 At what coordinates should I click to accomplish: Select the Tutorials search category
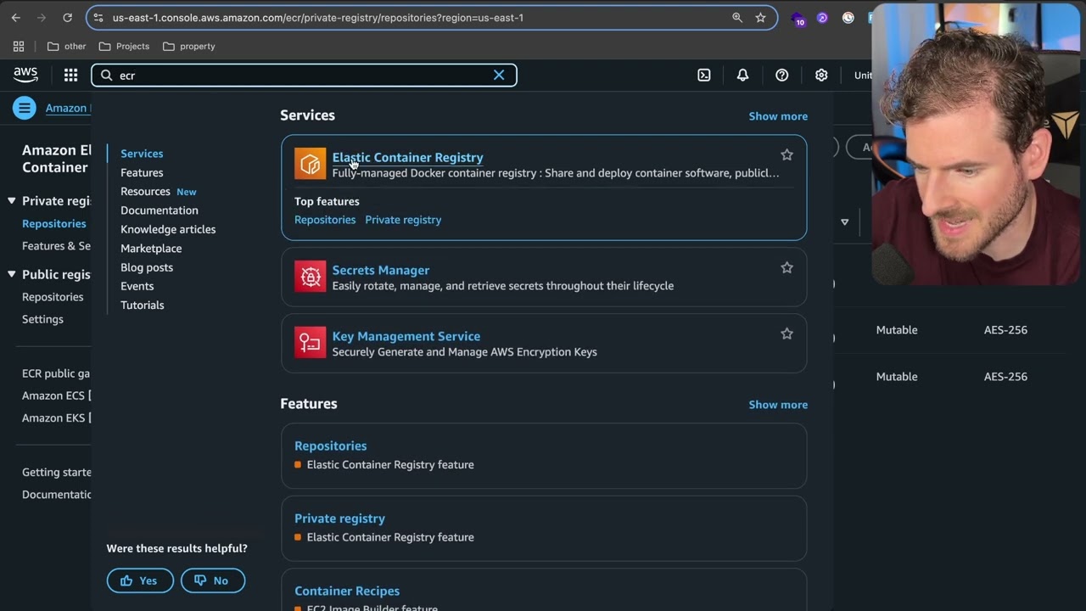point(142,305)
